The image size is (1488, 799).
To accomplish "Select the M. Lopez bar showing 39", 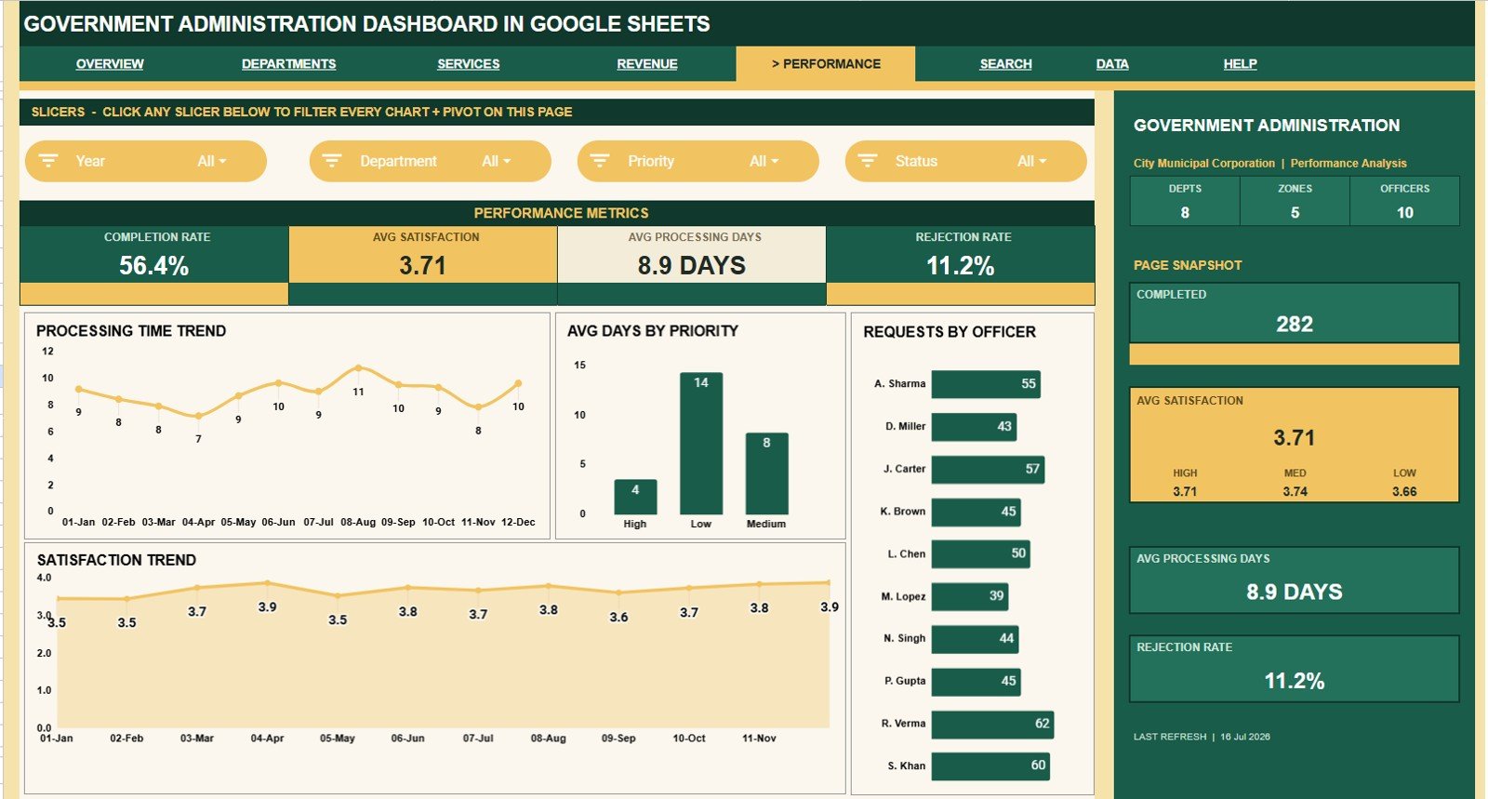I will click(x=970, y=596).
